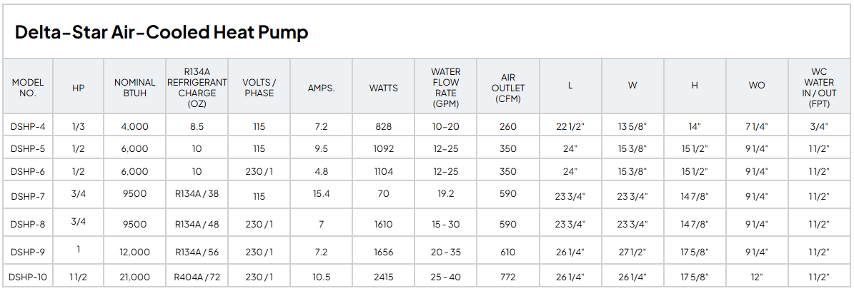Select the WC WATER IN / OUT header
This screenshot has height=291, width=854.
coord(818,88)
